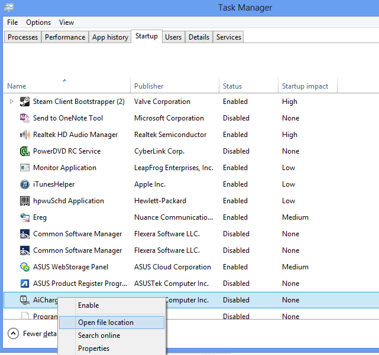The image size is (379, 355).
Task: Click the LeapFrog Enterprises, Inc. publisher cell
Action: tap(174, 168)
